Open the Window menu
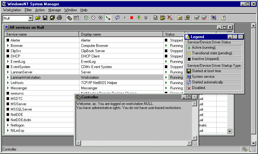The width and height of the screenshot is (258, 154). click(70, 10)
